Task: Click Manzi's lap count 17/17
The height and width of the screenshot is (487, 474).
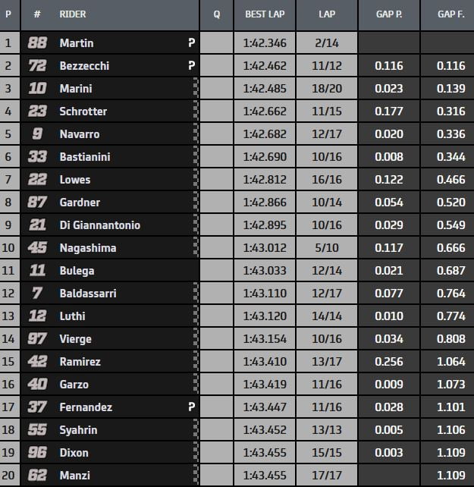Action: click(326, 476)
